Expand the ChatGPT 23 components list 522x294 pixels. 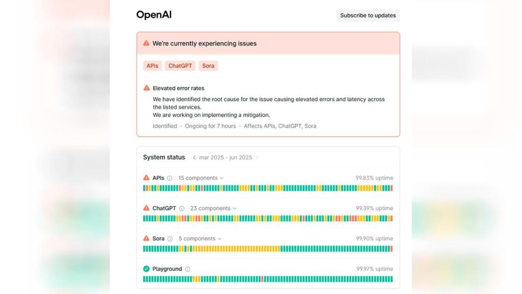coord(213,208)
